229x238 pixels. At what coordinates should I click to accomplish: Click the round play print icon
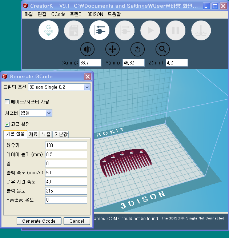point(150,30)
